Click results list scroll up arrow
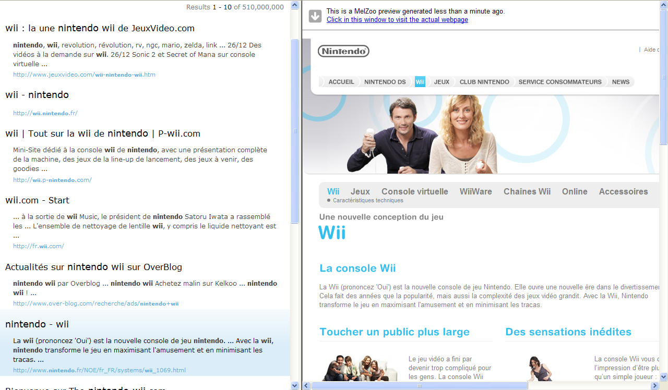The width and height of the screenshot is (668, 390). (295, 6)
